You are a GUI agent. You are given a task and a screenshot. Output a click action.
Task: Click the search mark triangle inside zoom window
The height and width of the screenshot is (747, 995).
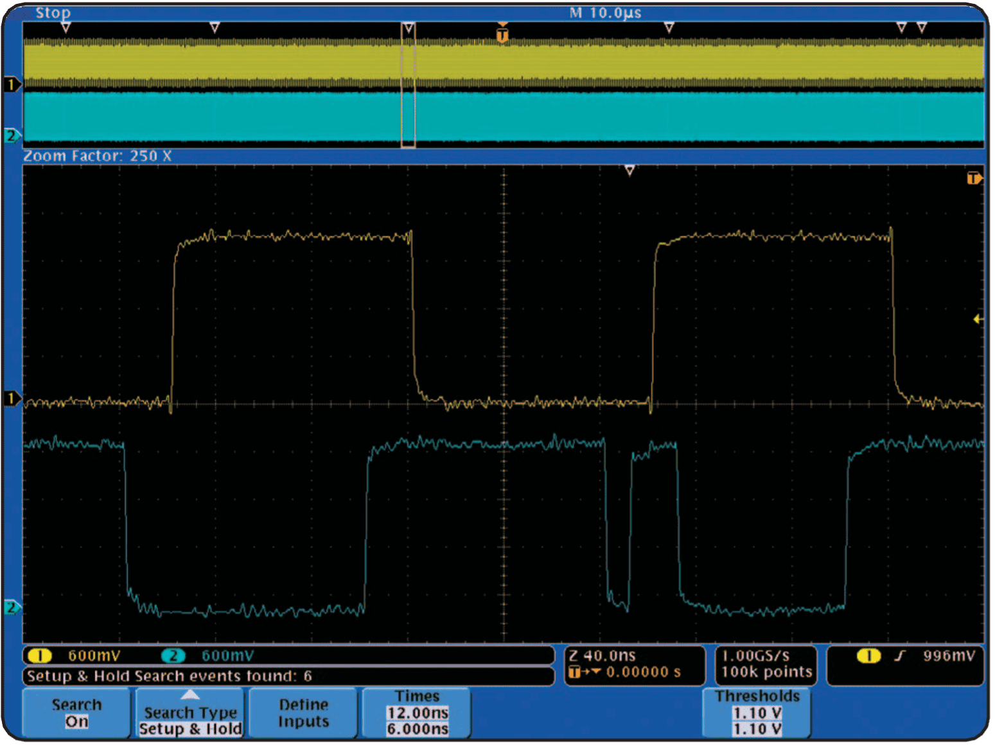coord(630,170)
